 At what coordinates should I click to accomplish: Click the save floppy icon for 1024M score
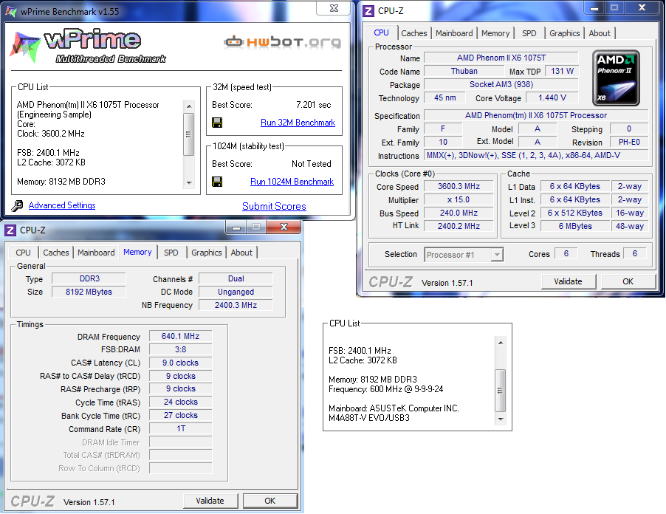coord(217,182)
